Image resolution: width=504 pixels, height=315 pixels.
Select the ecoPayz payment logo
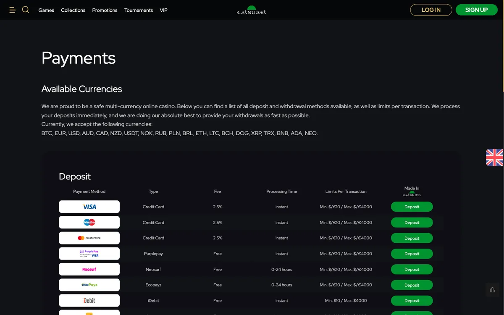89,285
